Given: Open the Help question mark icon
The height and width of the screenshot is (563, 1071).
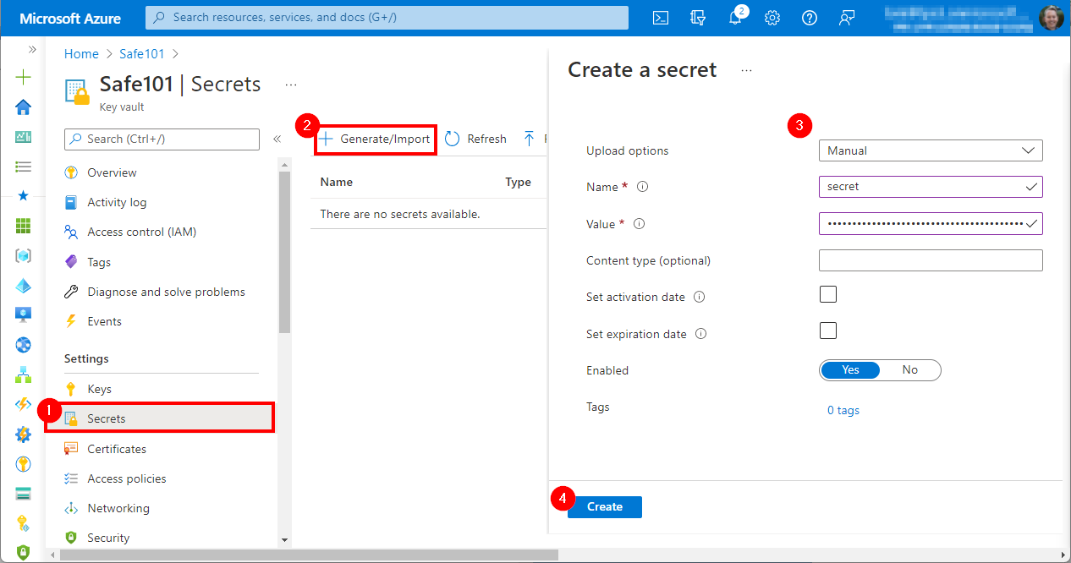Looking at the screenshot, I should click(810, 18).
